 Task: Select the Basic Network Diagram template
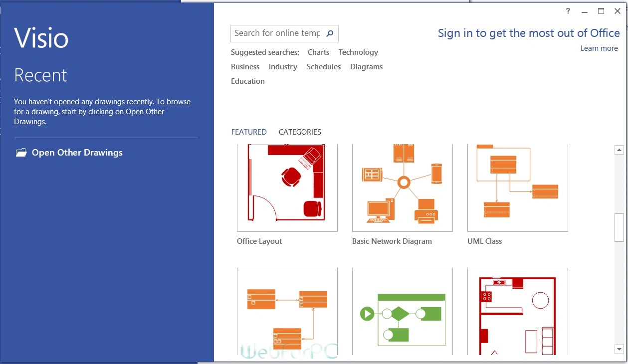[x=402, y=188]
